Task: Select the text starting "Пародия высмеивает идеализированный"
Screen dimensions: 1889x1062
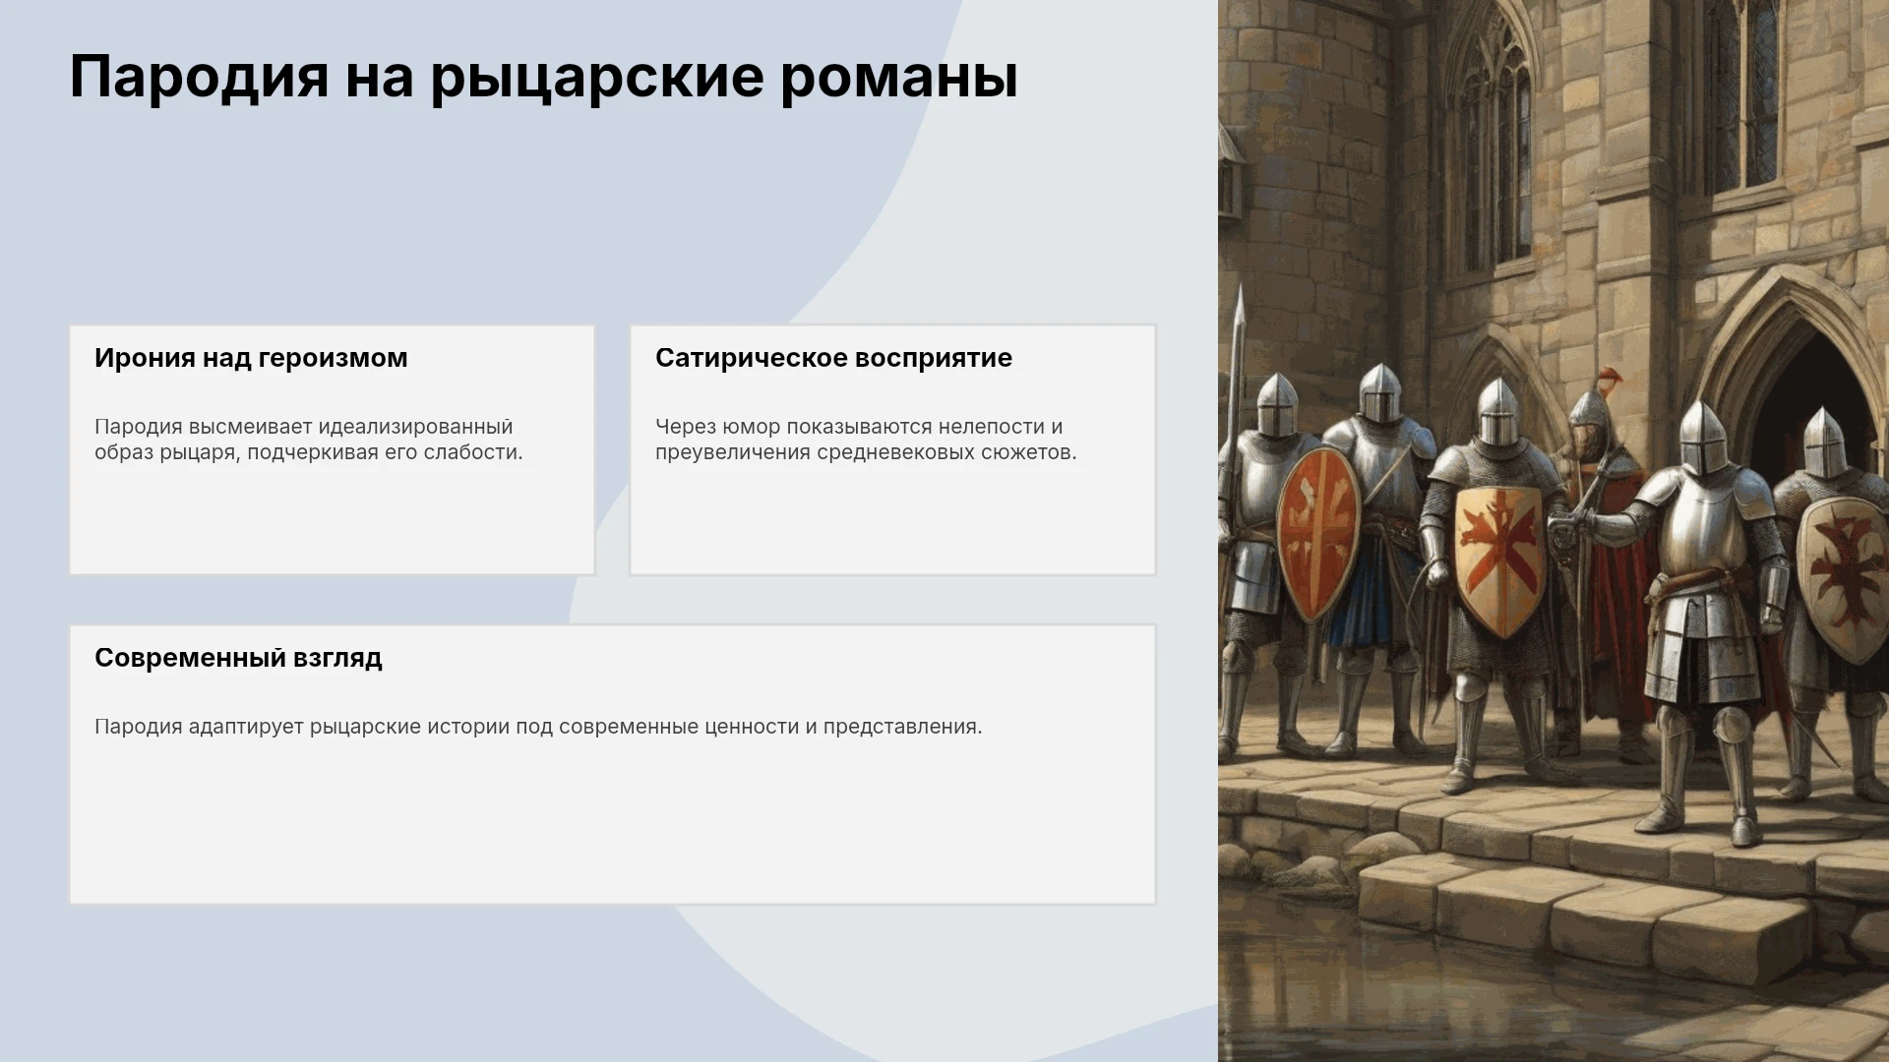Action: 309,440
